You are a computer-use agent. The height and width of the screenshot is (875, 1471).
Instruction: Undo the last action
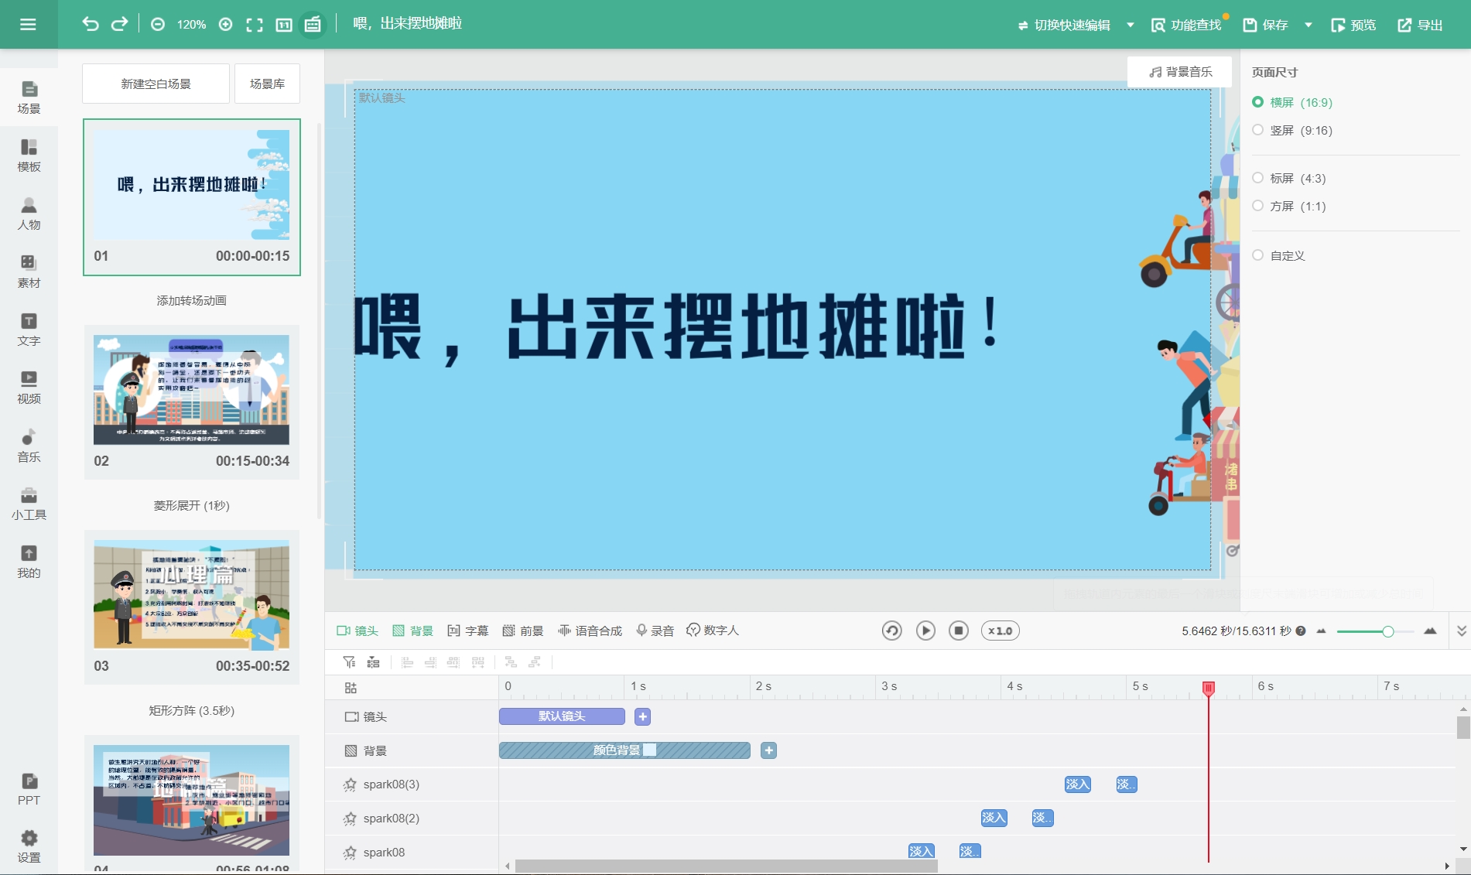[91, 24]
